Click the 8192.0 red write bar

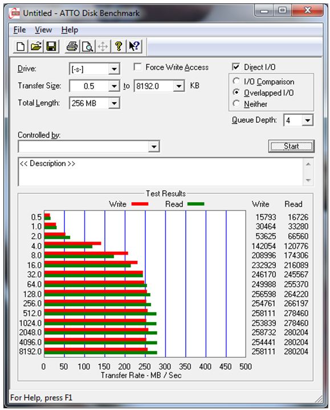pyautogui.click(x=96, y=349)
